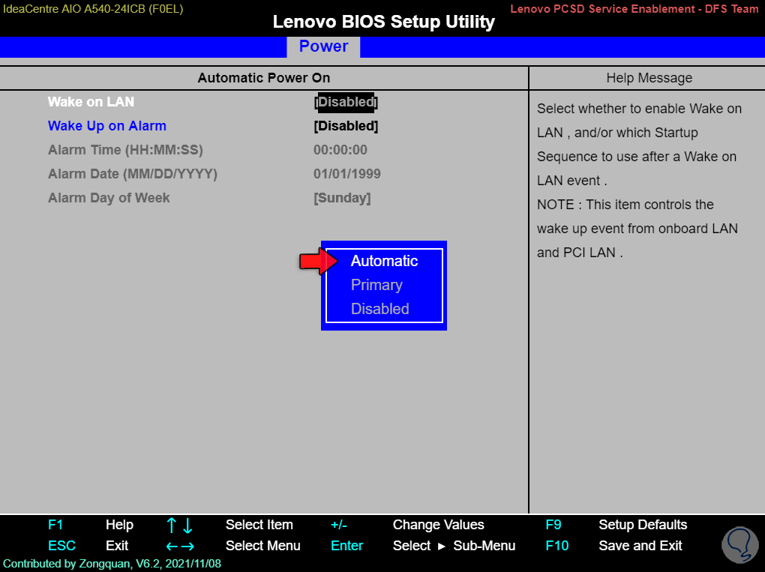This screenshot has width=765, height=572.
Task: Click the left-right arrows key icon
Action: click(x=180, y=547)
